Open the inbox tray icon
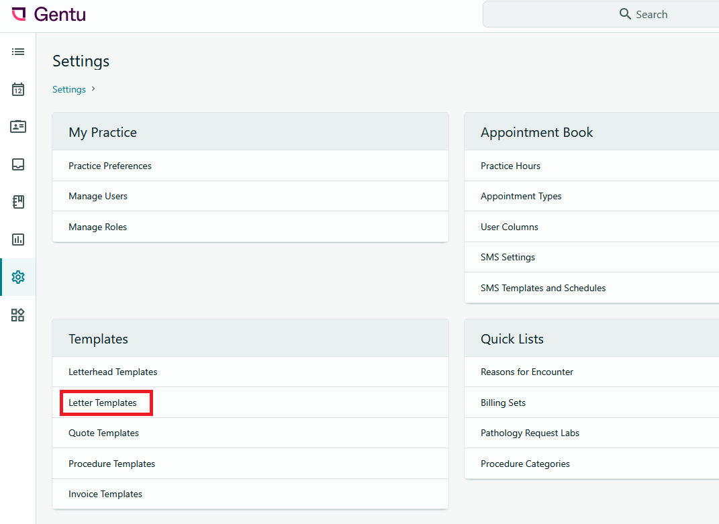This screenshot has height=524, width=719. point(18,164)
